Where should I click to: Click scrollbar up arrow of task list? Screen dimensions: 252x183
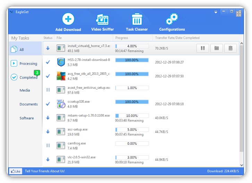point(241,43)
